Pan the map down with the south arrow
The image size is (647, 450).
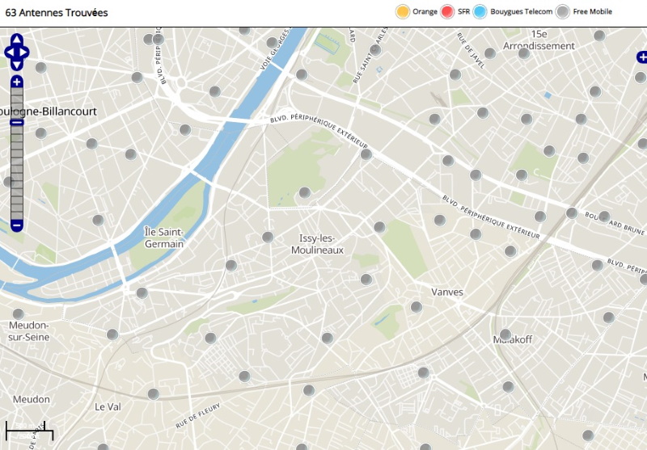(17, 65)
